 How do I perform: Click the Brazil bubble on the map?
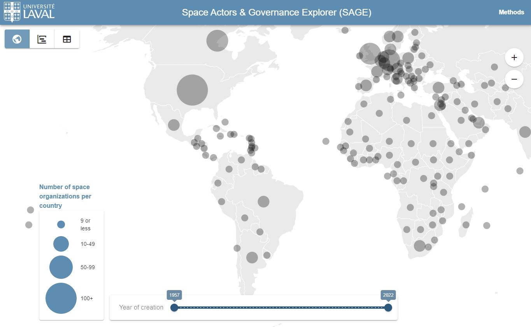[263, 202]
